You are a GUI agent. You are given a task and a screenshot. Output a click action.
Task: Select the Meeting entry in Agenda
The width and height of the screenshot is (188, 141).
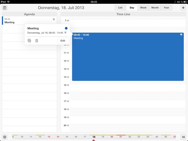coord(29,21)
